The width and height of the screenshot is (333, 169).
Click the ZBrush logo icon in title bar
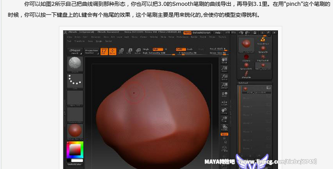click(65, 32)
